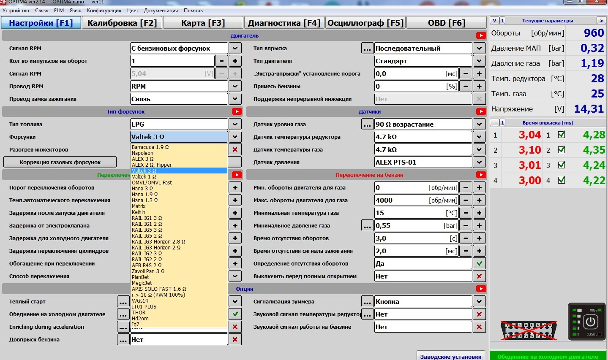608x360 pixels.
Task: Click YouTube icon in Тип форсунок header
Action: [x=237, y=112]
